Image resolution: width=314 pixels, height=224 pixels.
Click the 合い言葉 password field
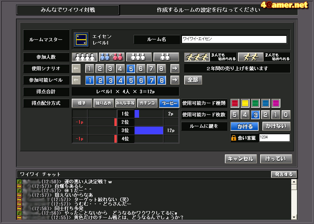tap(274, 138)
